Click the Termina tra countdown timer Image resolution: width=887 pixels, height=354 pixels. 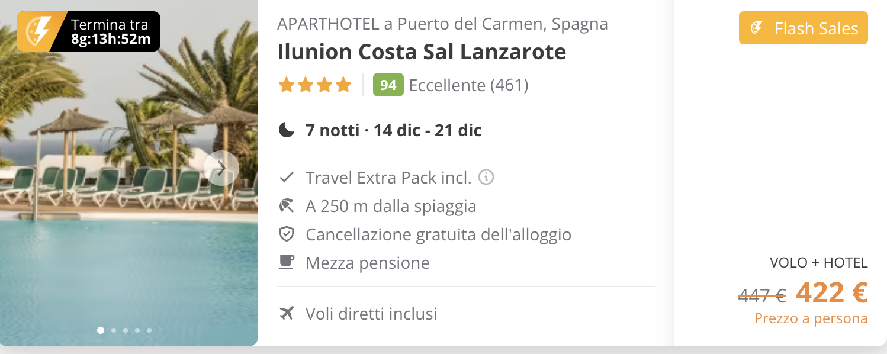pyautogui.click(x=111, y=32)
